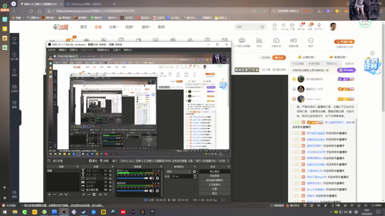Adjust the 麦克风/Aux volume slider
Image resolution: width=385 pixels, height=216 pixels.
click(x=133, y=178)
